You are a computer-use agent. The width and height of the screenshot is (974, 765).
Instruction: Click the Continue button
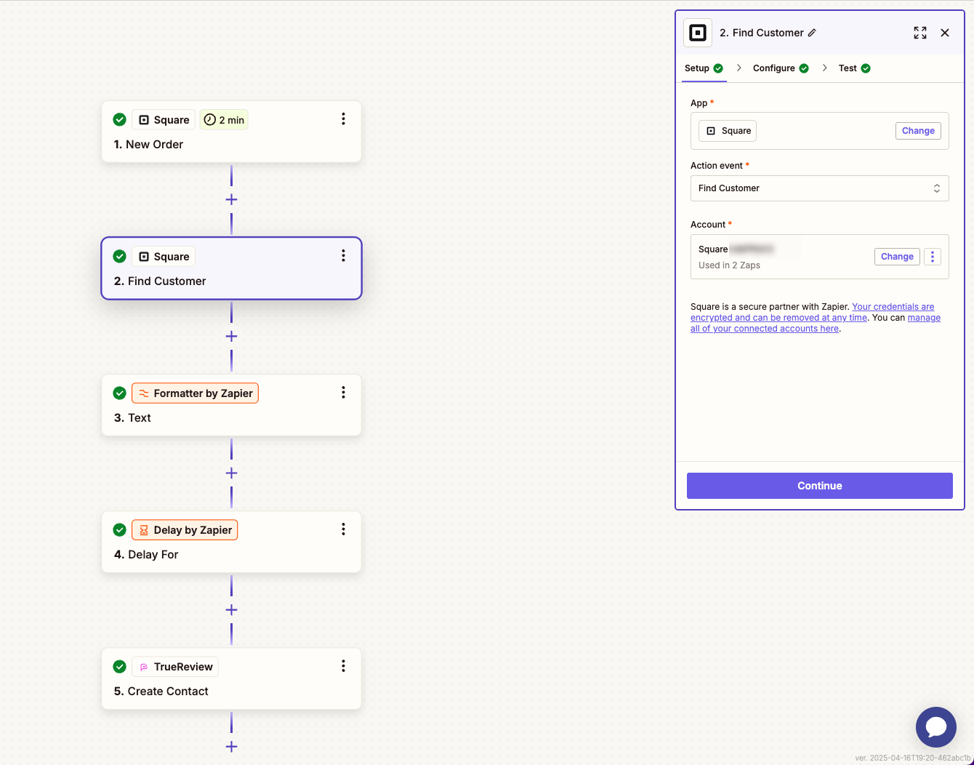click(819, 486)
